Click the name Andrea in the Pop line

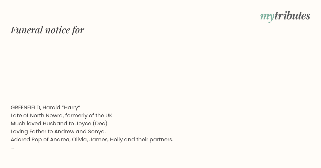pyautogui.click(x=60, y=139)
